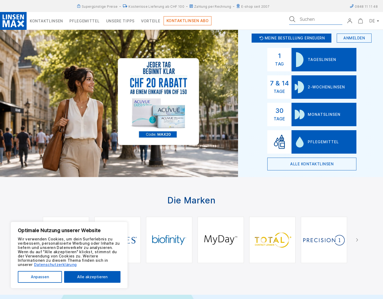Click the CHF 20 Rabatt promo banner
The width and height of the screenshot is (383, 299).
click(159, 101)
